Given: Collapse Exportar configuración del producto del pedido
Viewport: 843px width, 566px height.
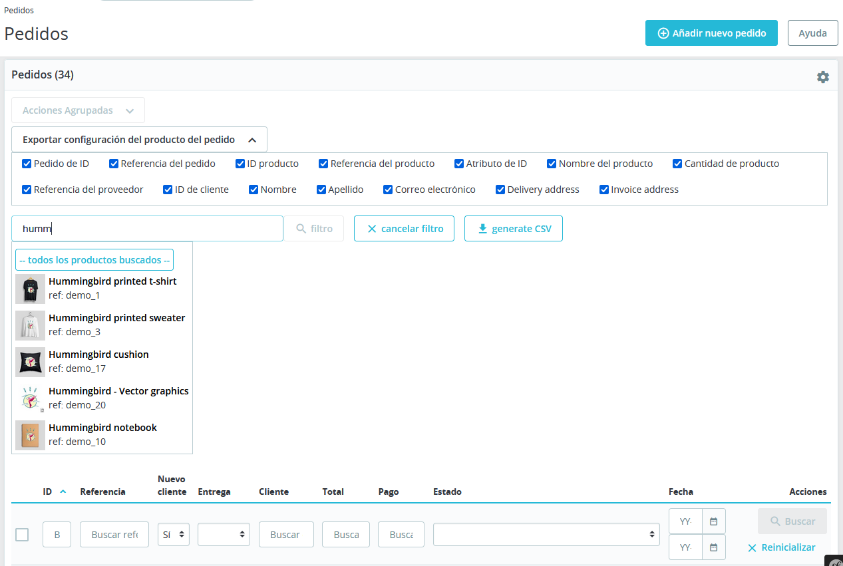Looking at the screenshot, I should click(140, 140).
